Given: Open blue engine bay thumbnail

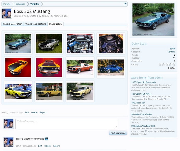Looking at the screenshot, I should (x=80, y=44).
